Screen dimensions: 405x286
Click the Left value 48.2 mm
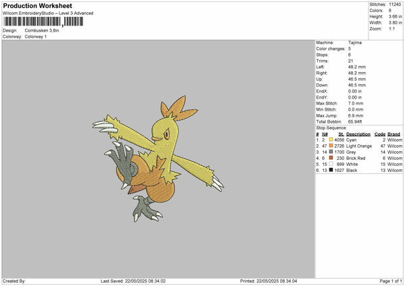click(x=357, y=67)
